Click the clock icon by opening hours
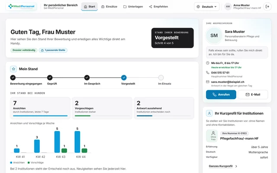The image size is (277, 173). coord(208,63)
